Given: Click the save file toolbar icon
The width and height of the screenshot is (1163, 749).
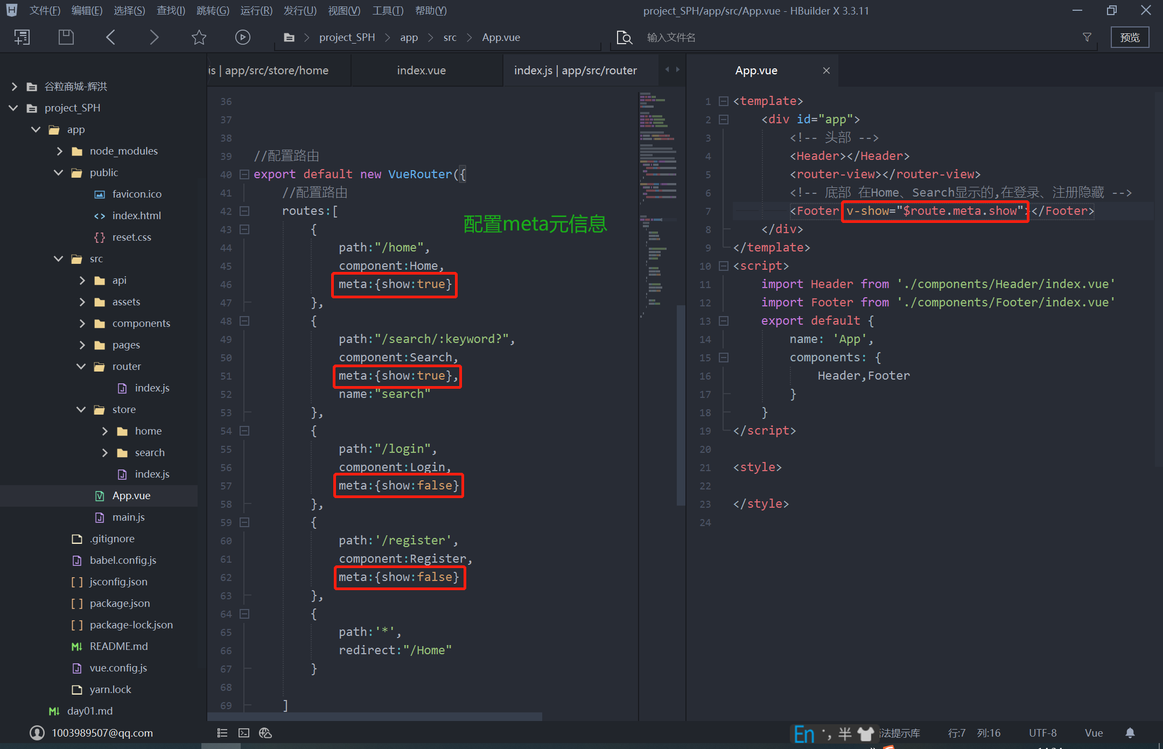Looking at the screenshot, I should [x=66, y=37].
